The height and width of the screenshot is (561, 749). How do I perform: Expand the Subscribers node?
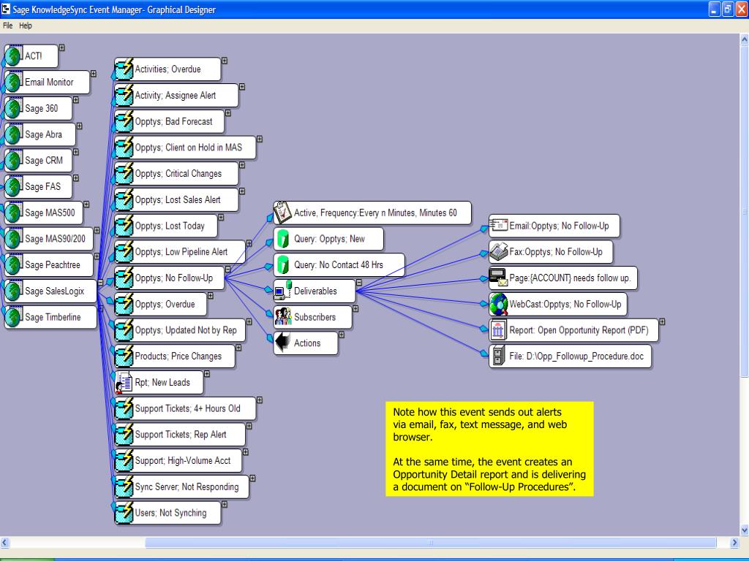355,309
